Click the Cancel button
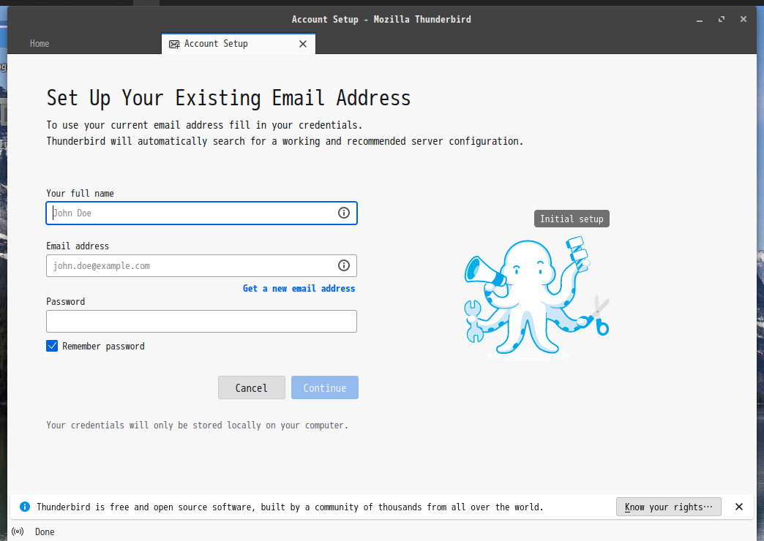This screenshot has width=764, height=541. 252,387
